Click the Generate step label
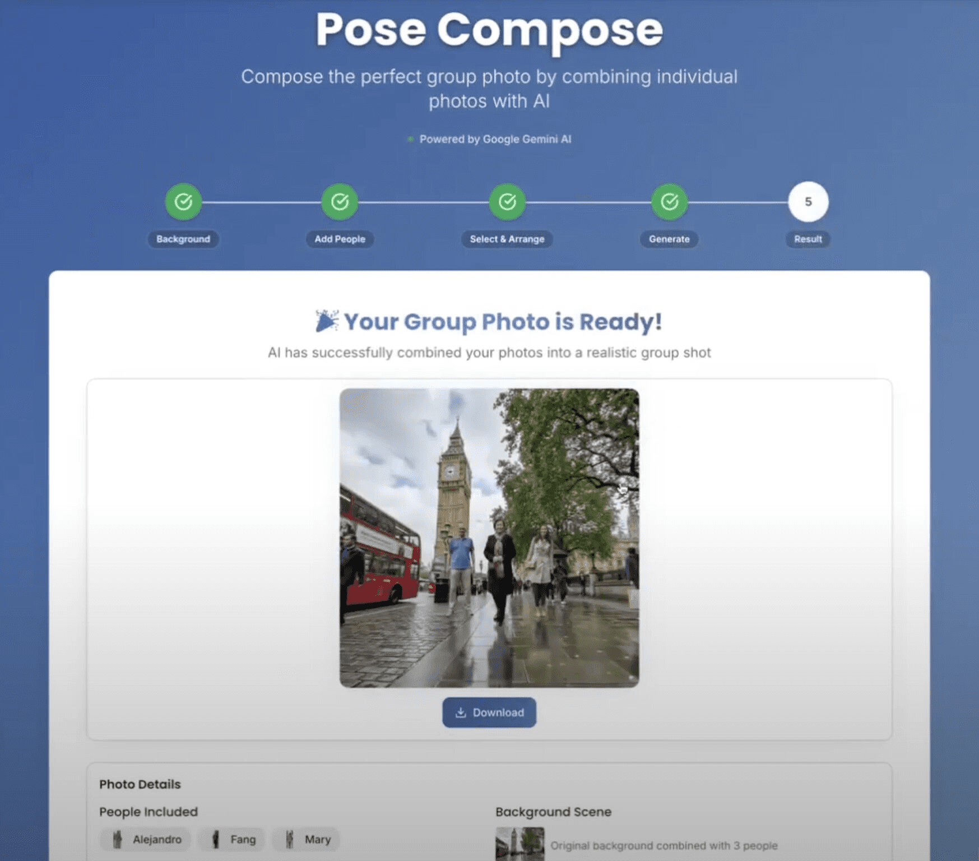 point(669,239)
